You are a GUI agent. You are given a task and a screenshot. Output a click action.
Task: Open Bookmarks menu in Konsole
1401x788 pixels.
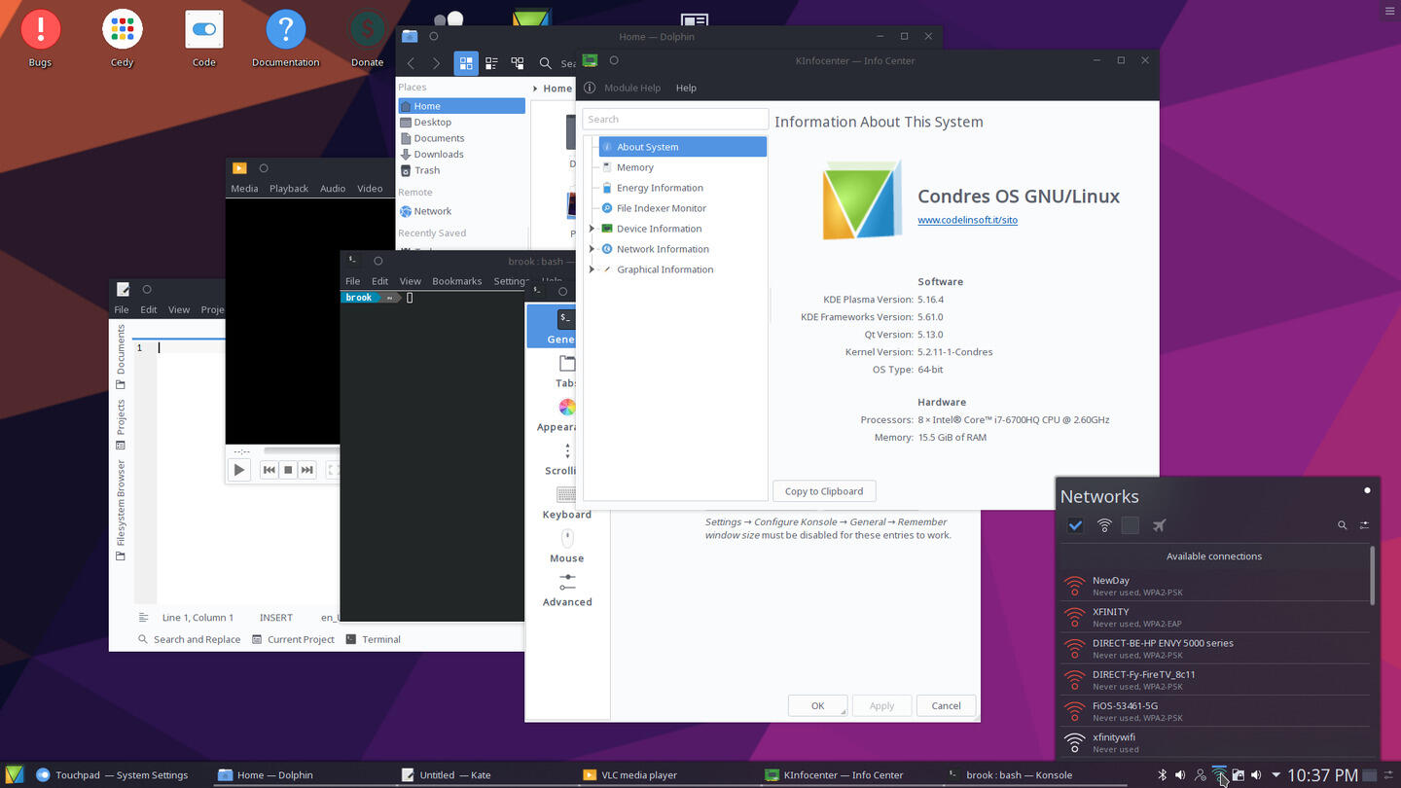(457, 281)
